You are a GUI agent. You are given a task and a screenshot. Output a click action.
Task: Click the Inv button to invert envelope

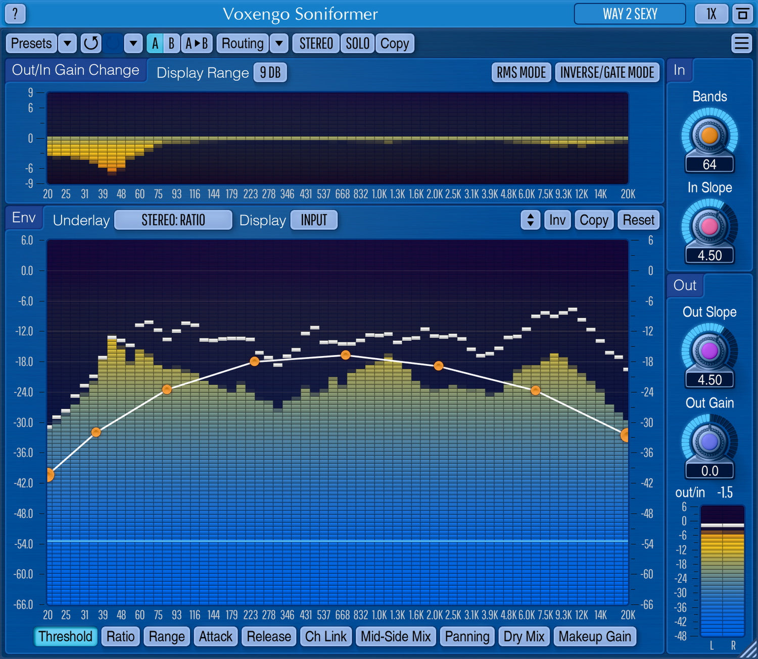click(x=557, y=220)
